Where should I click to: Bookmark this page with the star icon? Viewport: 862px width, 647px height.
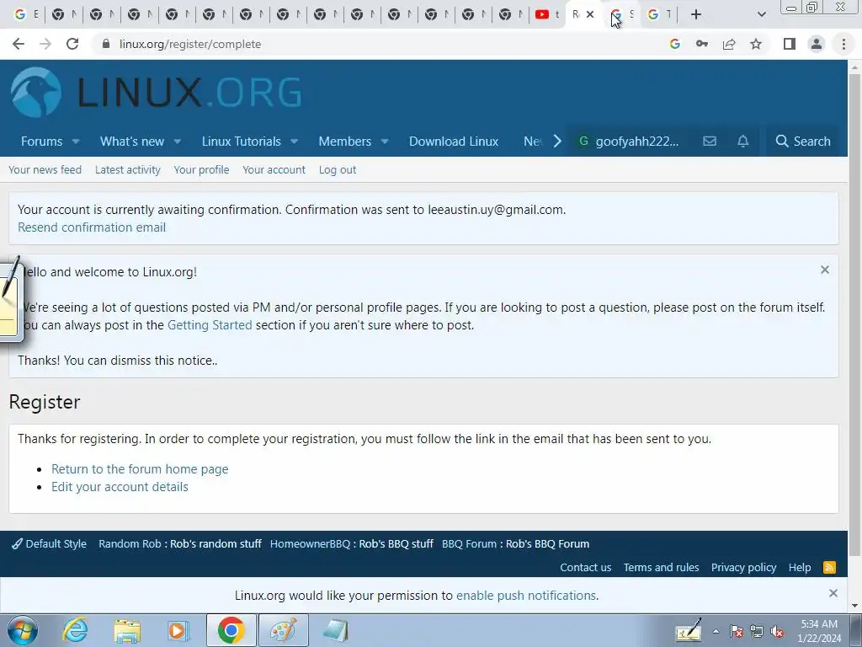coord(756,44)
